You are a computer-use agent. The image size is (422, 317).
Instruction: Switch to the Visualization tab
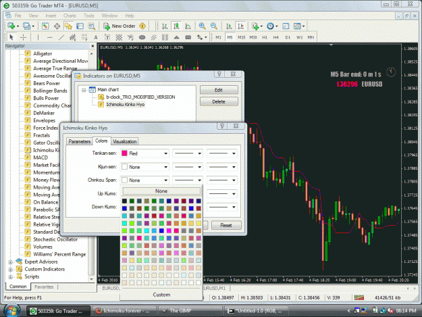125,141
